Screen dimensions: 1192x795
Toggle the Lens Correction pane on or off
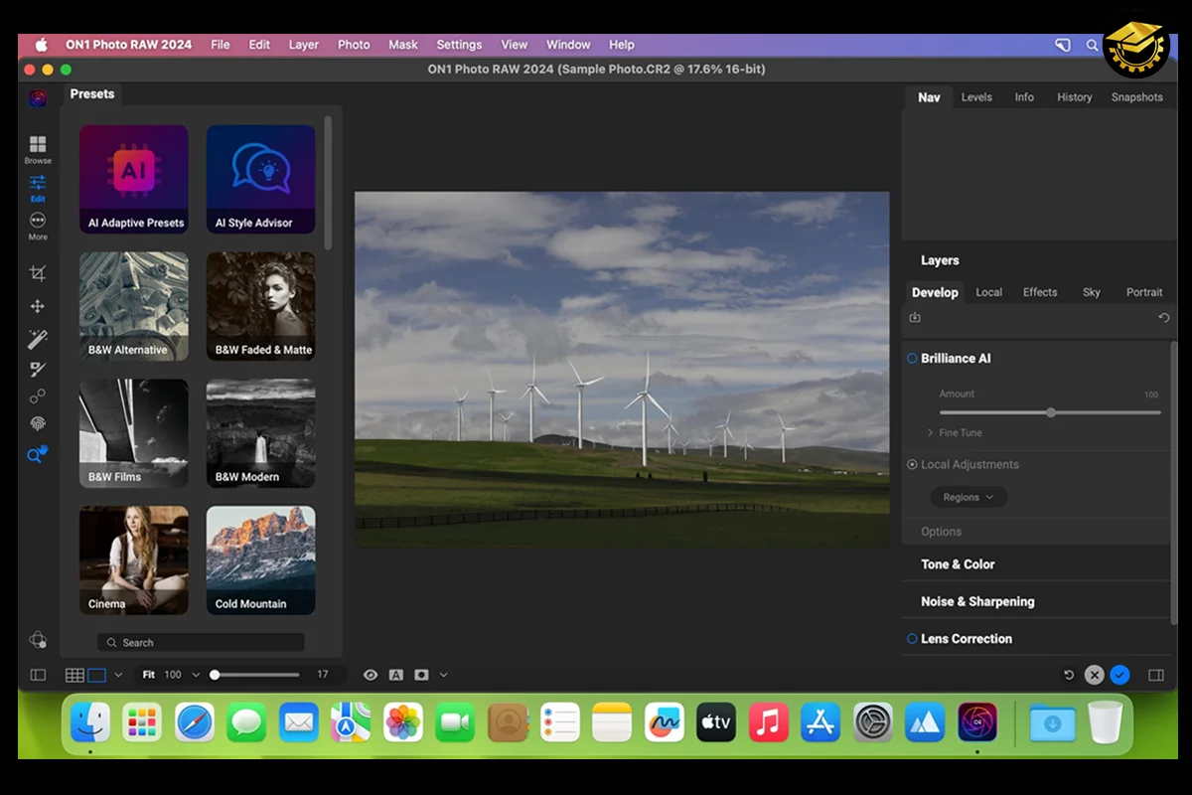912,639
